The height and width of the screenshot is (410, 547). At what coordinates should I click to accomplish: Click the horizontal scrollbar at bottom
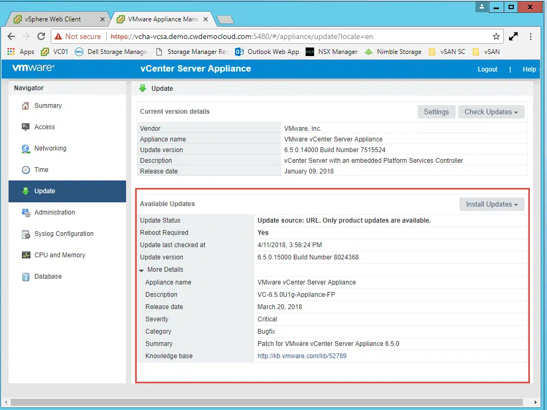coord(267,402)
